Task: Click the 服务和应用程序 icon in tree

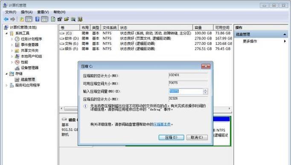Action: click(12, 85)
